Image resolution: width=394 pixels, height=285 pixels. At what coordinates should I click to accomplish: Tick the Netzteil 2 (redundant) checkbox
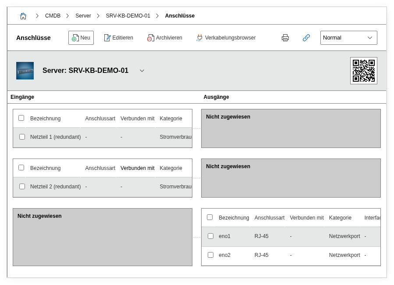click(x=22, y=187)
